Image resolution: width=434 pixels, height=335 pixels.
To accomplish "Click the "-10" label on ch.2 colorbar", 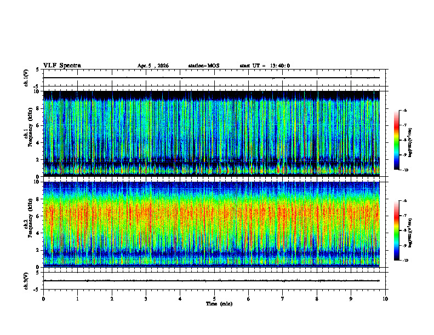I will coord(406,261).
